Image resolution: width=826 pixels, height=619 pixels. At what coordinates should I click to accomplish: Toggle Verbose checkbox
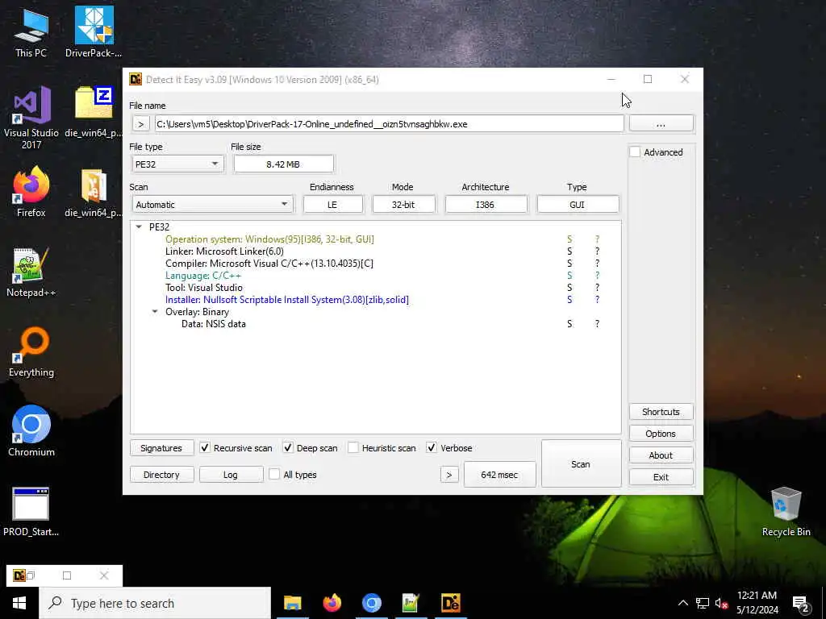(432, 448)
